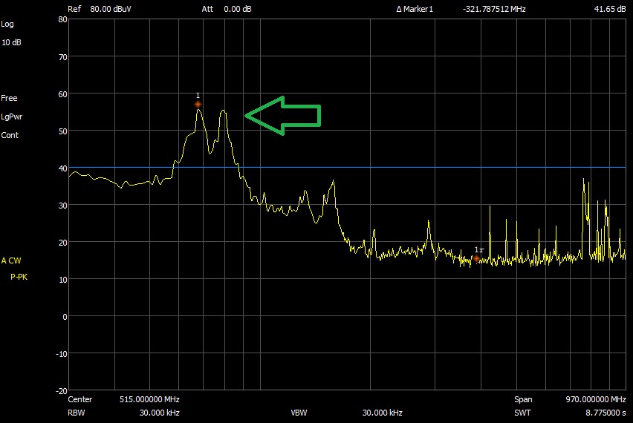This screenshot has width=633, height=423.
Task: Click the VBW 30.000 kHz value
Action: coord(383,413)
